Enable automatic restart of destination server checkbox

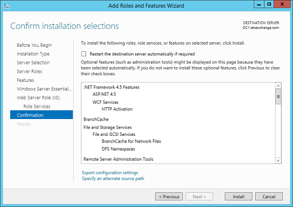click(x=84, y=54)
